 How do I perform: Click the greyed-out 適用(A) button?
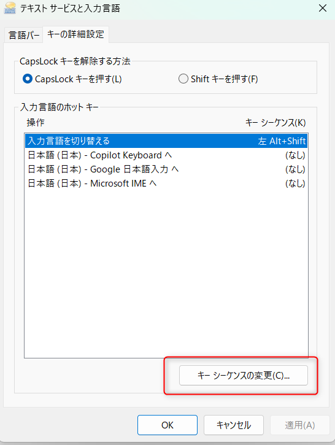[x=300, y=425]
